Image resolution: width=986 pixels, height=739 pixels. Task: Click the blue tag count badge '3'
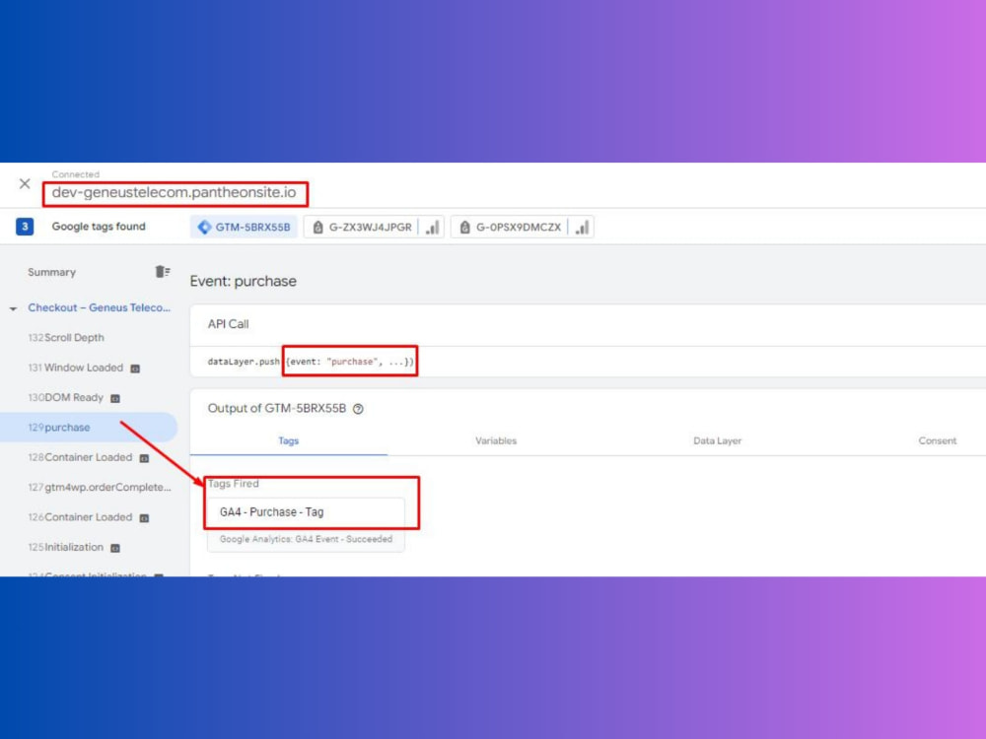tap(25, 227)
